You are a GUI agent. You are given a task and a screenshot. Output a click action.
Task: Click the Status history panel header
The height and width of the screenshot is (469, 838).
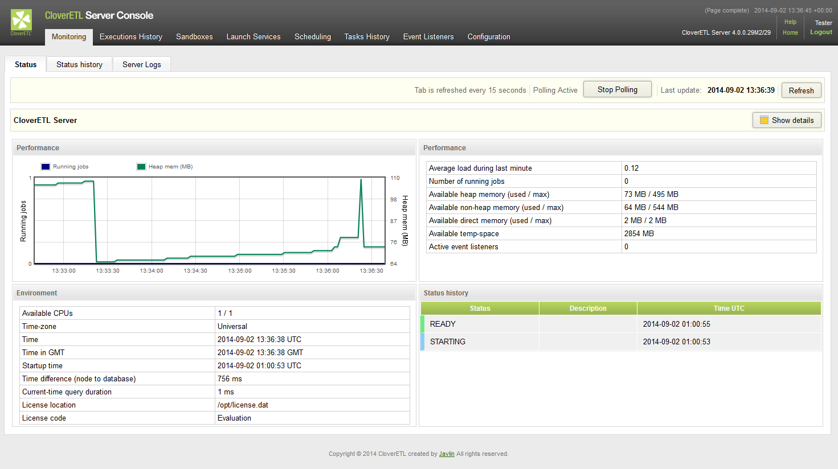pyautogui.click(x=621, y=293)
